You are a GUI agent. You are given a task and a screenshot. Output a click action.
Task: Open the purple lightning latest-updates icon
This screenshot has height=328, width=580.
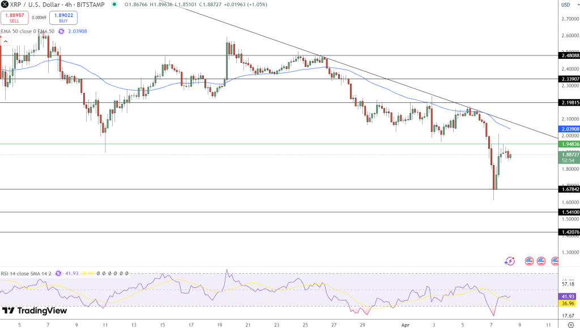(x=510, y=261)
